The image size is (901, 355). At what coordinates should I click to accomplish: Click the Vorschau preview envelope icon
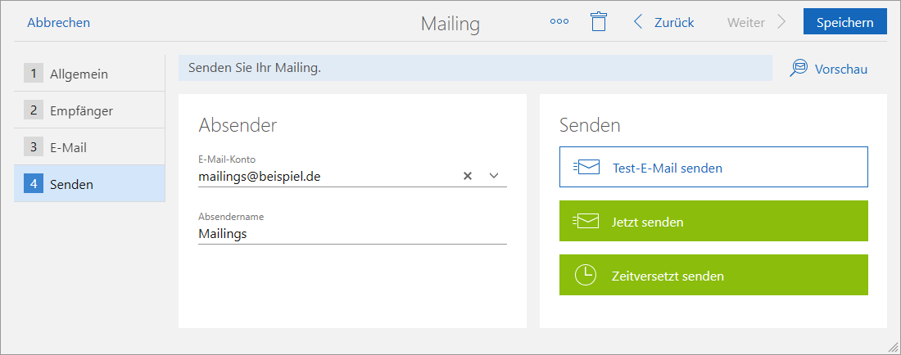(x=799, y=69)
